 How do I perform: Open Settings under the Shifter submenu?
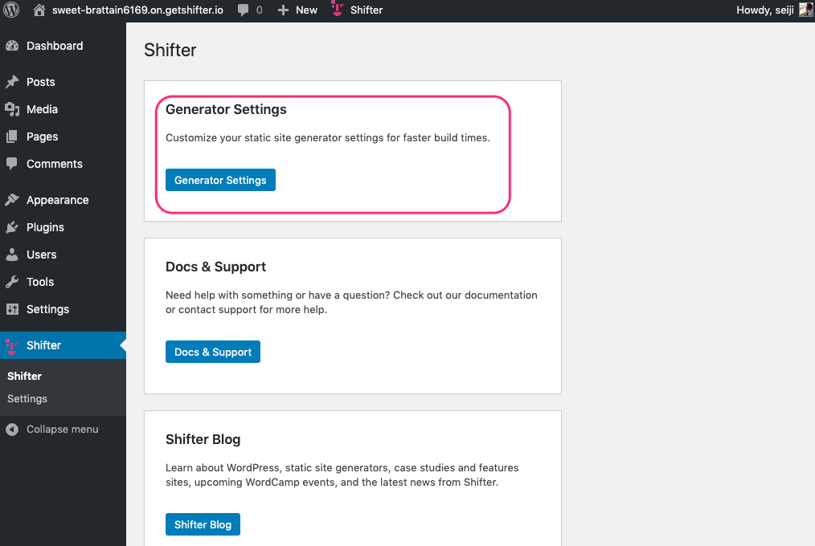point(27,398)
